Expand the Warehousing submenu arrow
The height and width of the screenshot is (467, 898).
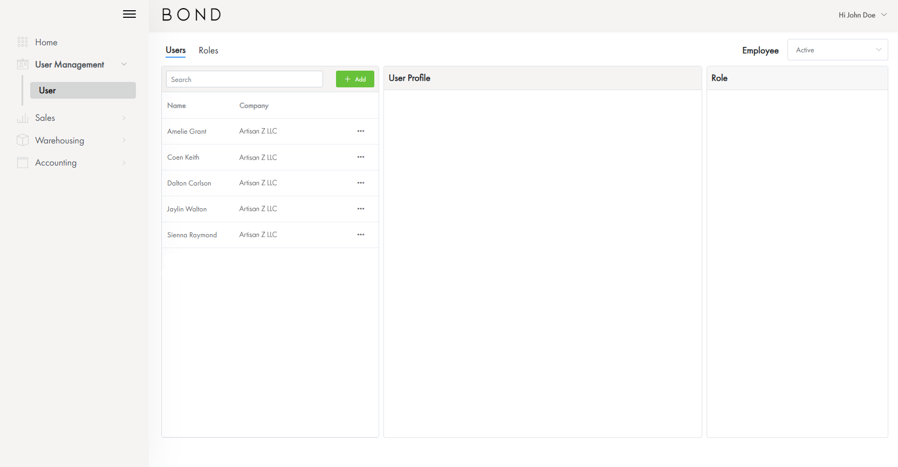[124, 140]
